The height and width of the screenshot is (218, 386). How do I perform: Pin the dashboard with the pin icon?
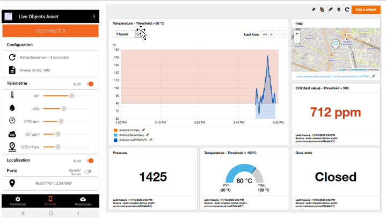[314, 10]
